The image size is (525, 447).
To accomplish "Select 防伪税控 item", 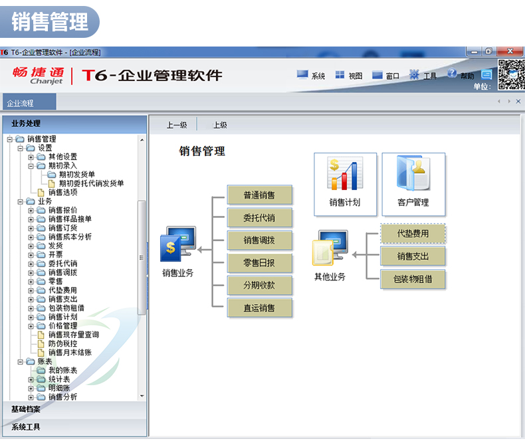I will pyautogui.click(x=63, y=343).
